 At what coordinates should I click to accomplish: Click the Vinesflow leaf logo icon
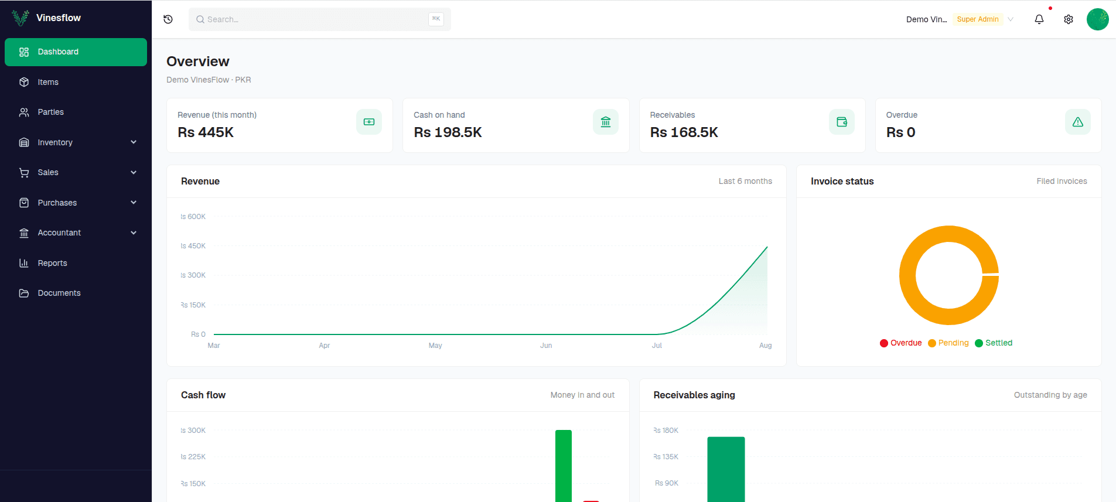(21, 18)
